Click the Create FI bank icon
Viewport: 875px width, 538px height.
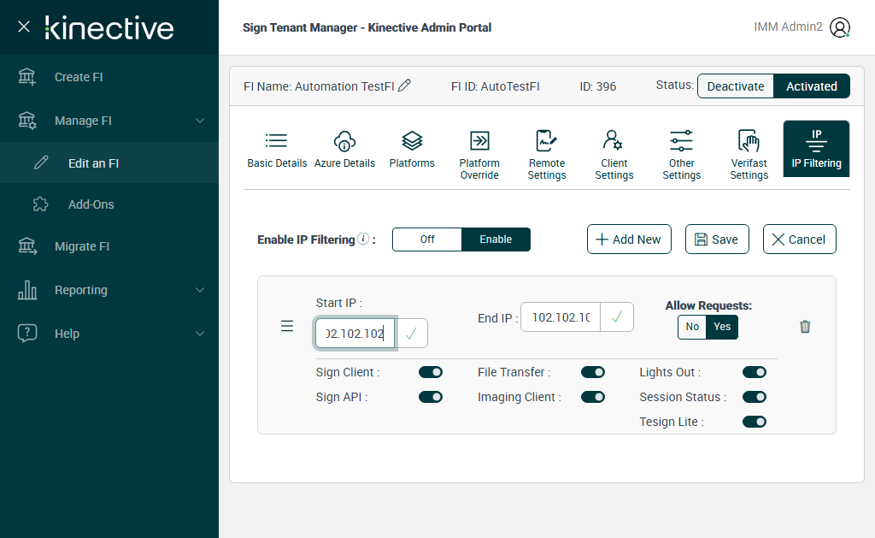click(x=26, y=77)
